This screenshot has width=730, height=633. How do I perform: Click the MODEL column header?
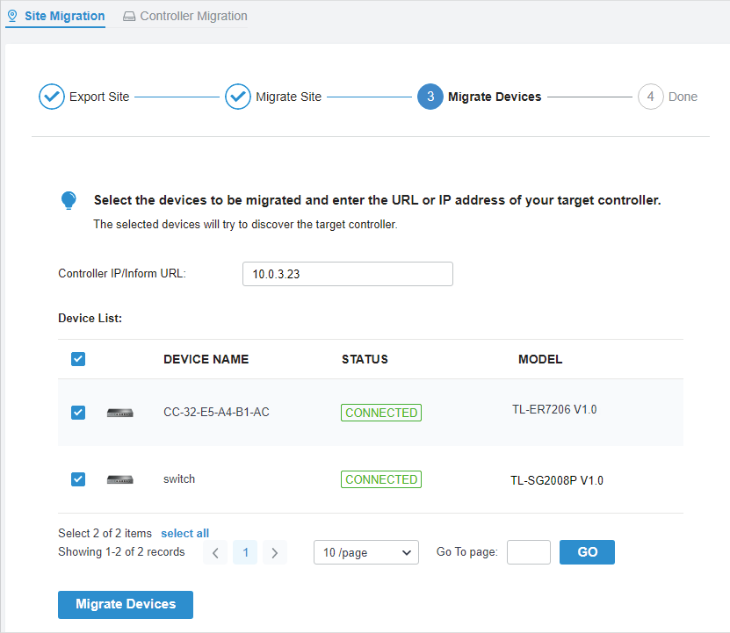point(540,359)
